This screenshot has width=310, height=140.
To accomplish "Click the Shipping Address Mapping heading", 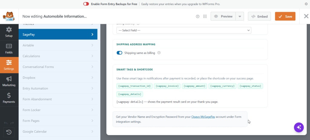I will point(136,44).
